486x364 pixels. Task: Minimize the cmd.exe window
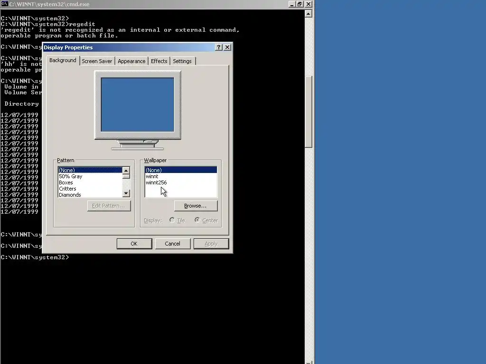292,4
